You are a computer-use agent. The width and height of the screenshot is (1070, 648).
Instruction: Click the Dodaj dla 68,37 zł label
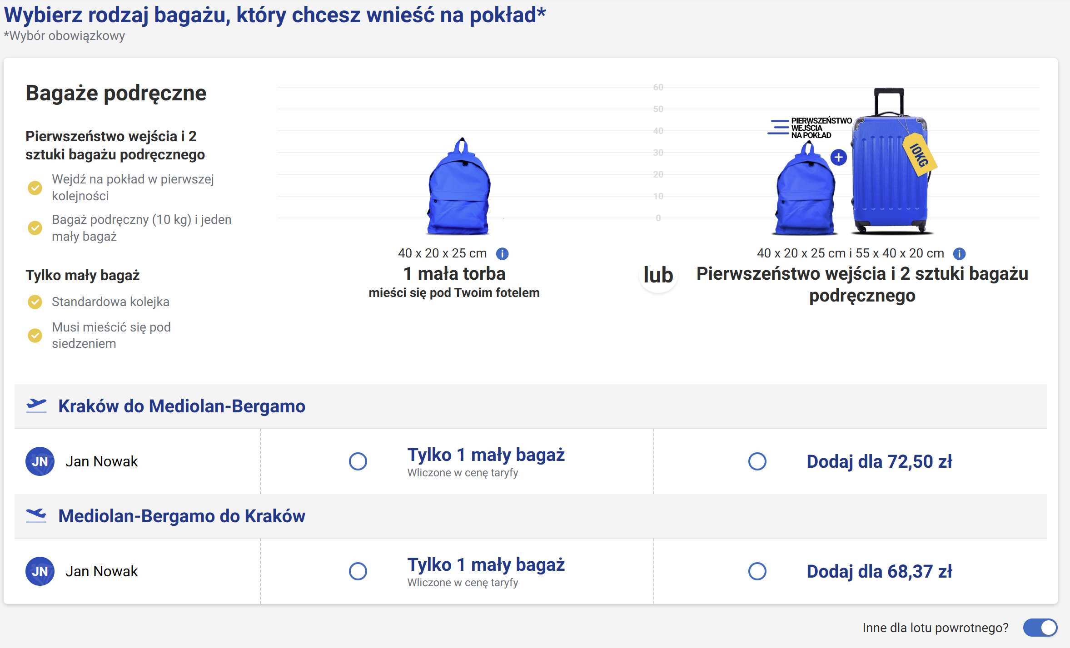(x=879, y=571)
